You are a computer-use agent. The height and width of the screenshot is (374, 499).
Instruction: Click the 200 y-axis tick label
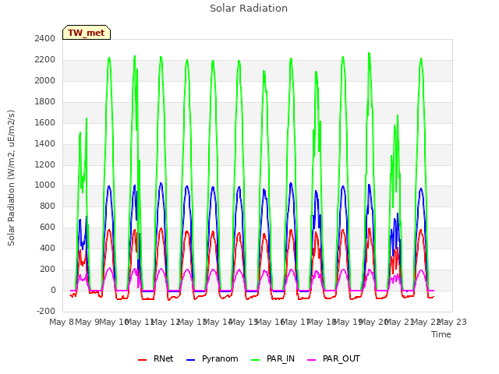[48, 269]
